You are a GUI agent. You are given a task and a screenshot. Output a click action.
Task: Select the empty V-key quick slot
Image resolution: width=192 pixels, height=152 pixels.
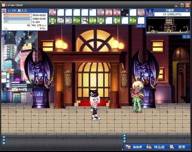(x=133, y=13)
